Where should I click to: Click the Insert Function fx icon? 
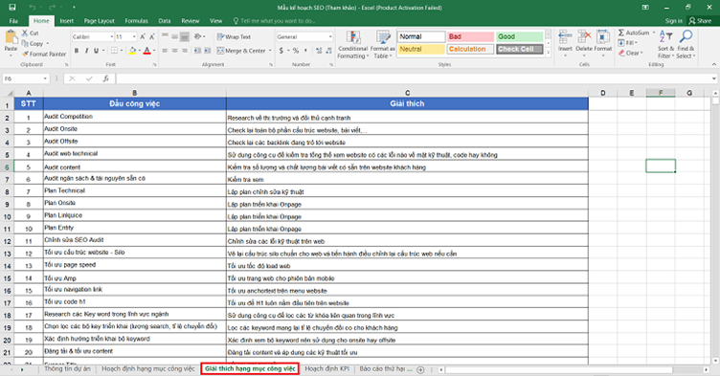[105, 78]
